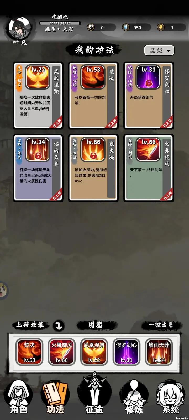Select the 焚决 lv.53 flame card icon
189x420 pixels.
point(93,77)
